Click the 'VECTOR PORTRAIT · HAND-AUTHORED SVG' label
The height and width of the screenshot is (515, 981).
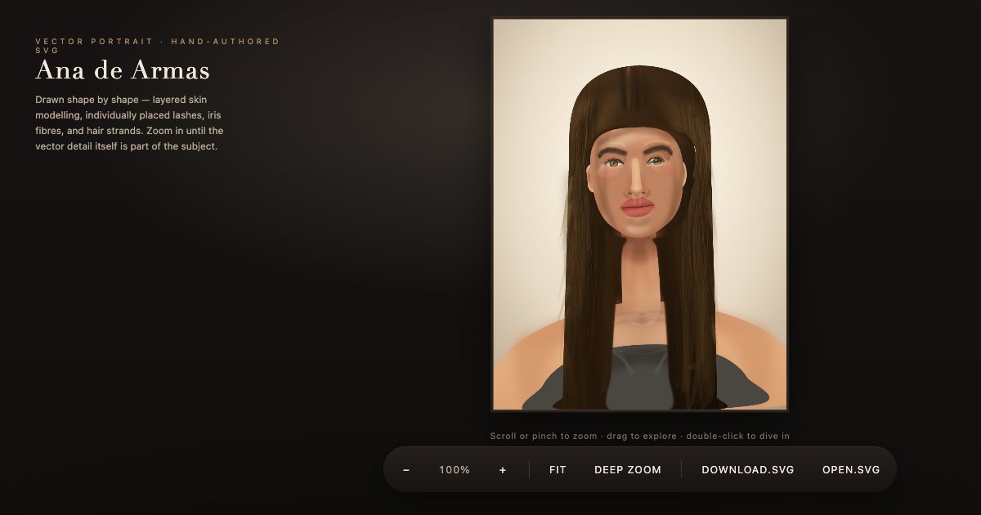pos(158,46)
